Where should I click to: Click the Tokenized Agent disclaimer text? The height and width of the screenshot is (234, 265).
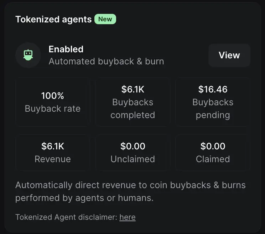pyautogui.click(x=66, y=217)
